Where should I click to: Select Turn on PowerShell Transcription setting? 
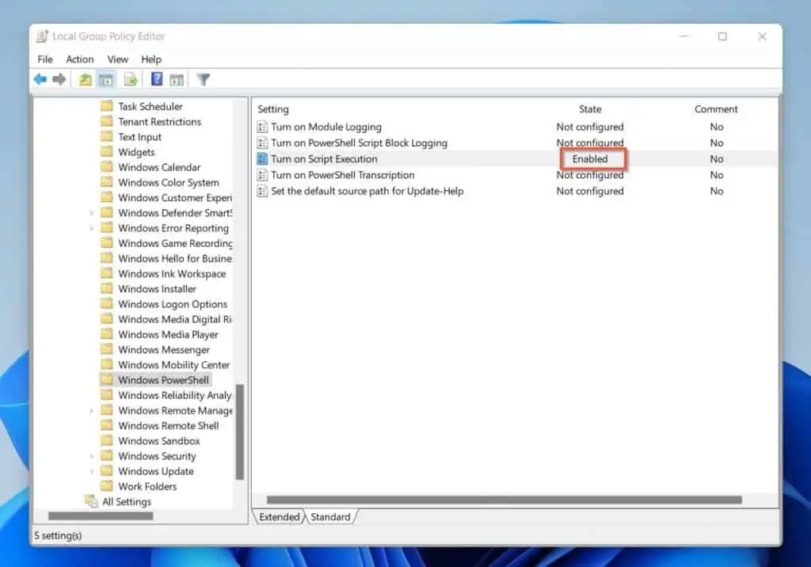(343, 175)
